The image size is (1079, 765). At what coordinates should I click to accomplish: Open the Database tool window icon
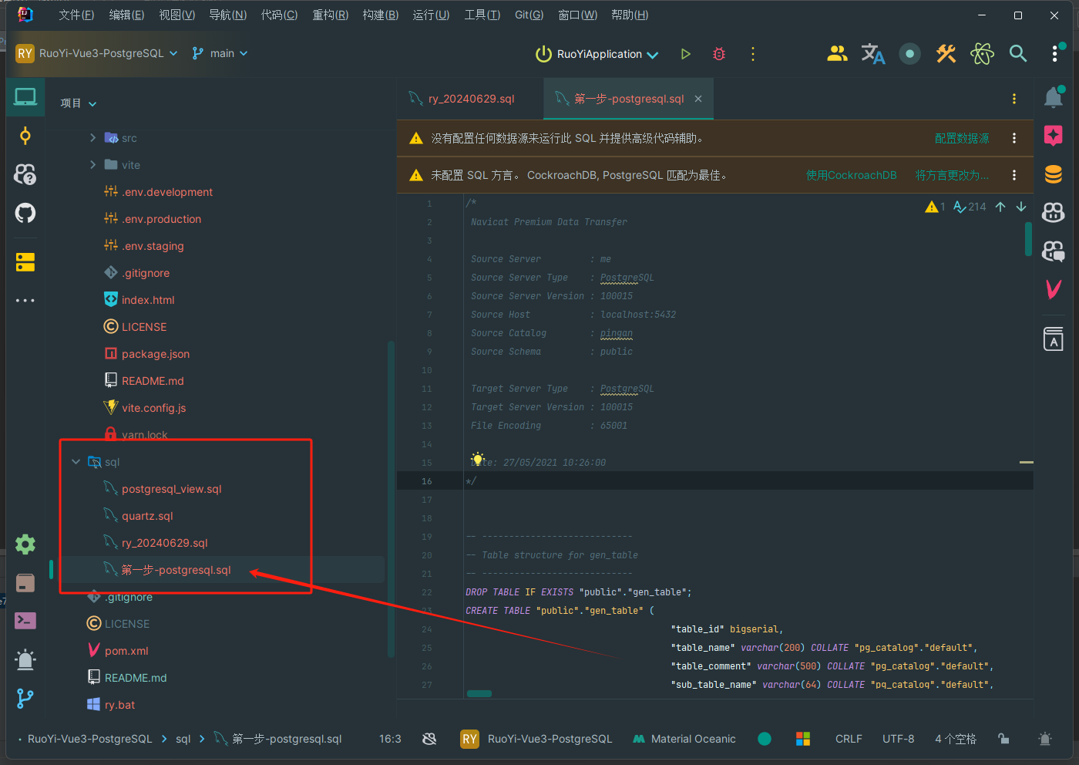click(x=1053, y=174)
